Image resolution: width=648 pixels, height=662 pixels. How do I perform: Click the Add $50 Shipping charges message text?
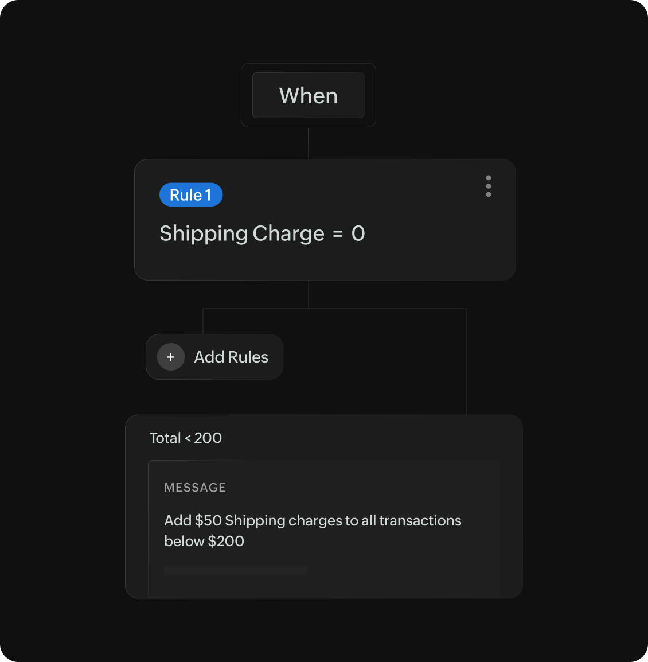click(313, 520)
